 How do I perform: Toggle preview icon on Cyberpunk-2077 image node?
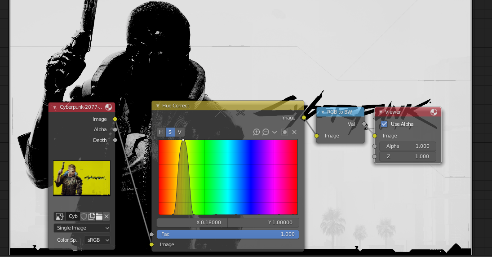tap(108, 107)
